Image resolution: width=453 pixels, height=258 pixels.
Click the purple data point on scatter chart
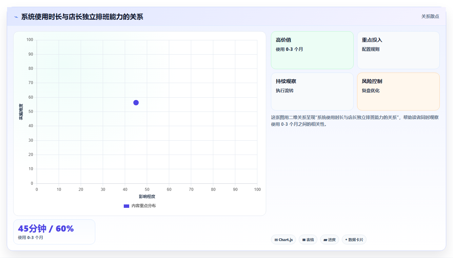136,103
